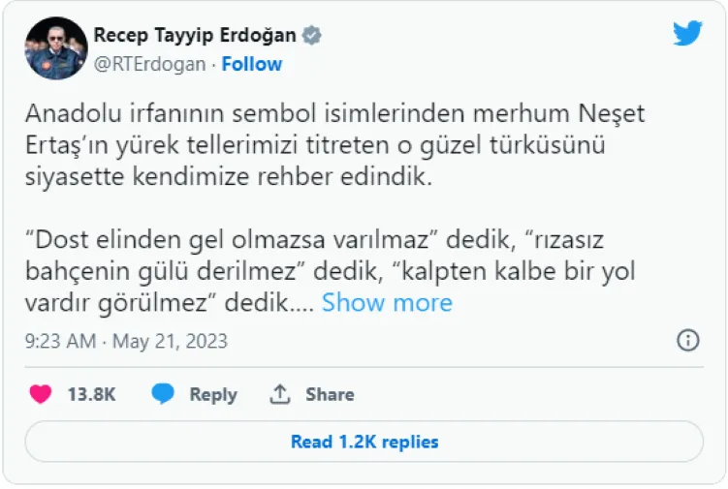The width and height of the screenshot is (728, 489).
Task: Click the 13.8K likes count
Action: 92,394
